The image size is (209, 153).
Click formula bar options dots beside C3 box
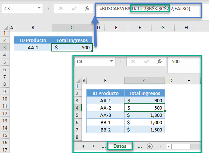click(x=48, y=8)
